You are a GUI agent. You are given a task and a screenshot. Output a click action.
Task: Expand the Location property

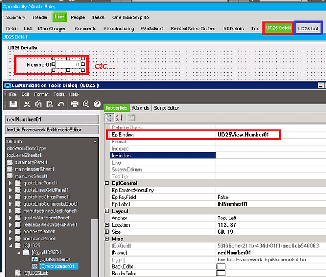107,225
